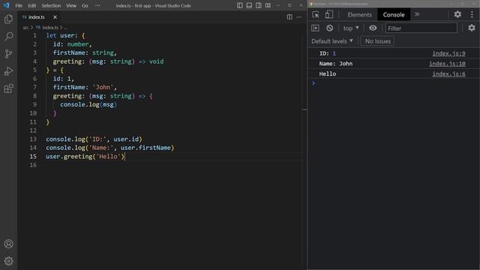The height and width of the screenshot is (270, 480).
Task: Open the Source Control view
Action: click(x=8, y=54)
